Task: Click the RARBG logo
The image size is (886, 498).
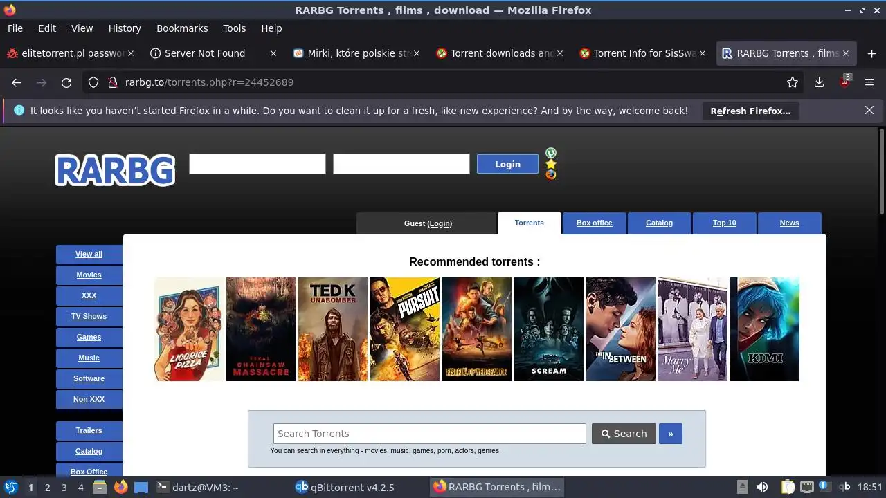Action: tap(115, 170)
